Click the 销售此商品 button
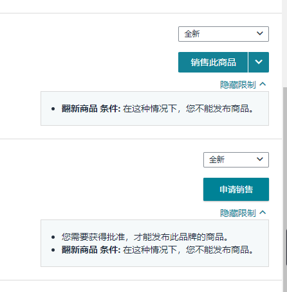 213,62
